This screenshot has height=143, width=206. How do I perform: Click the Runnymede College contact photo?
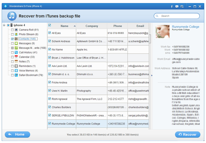click(162, 31)
